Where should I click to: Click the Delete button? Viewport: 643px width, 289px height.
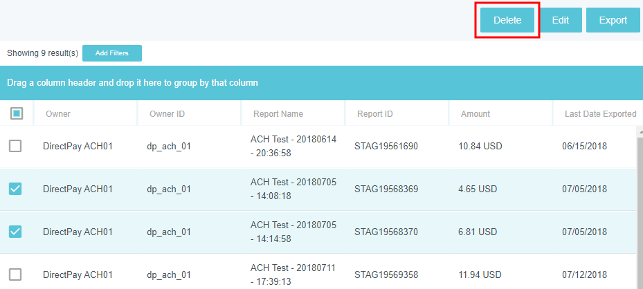[507, 21]
